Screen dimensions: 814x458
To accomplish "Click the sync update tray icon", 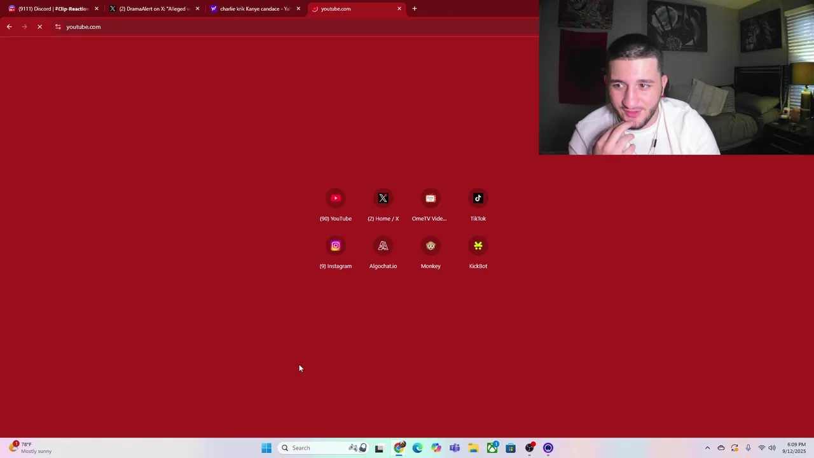I will coord(735,448).
